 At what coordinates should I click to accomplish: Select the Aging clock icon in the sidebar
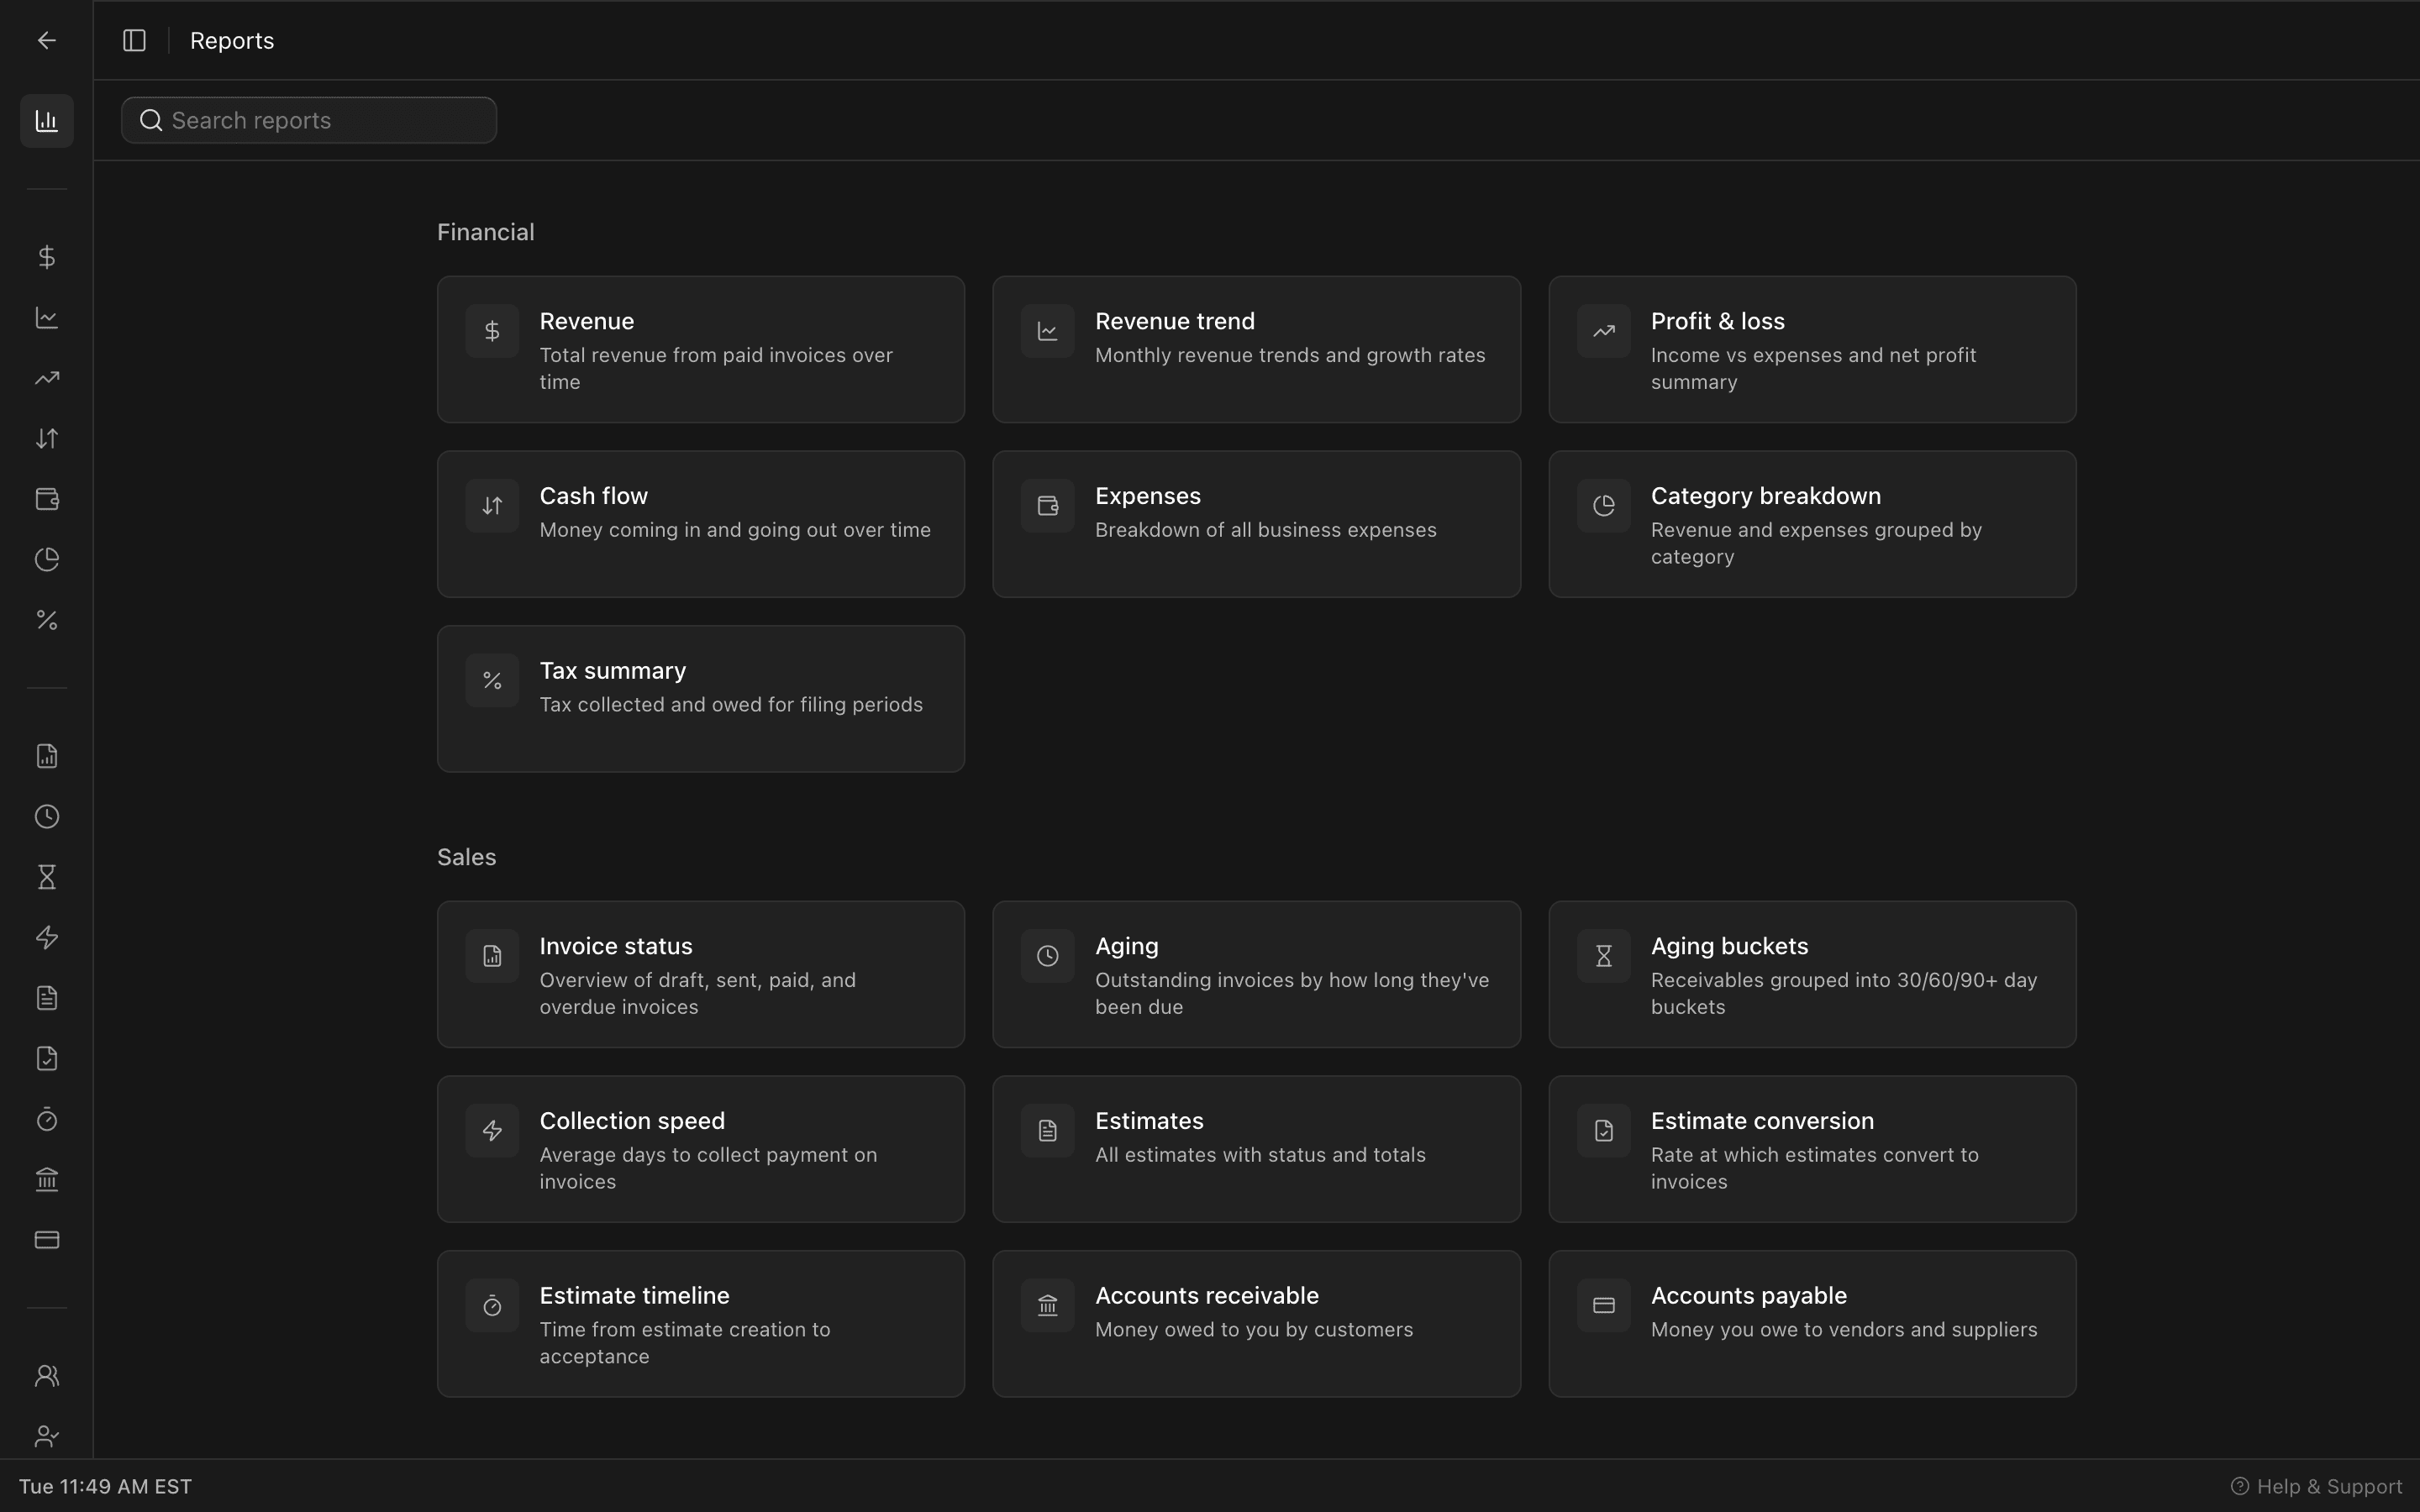46,816
